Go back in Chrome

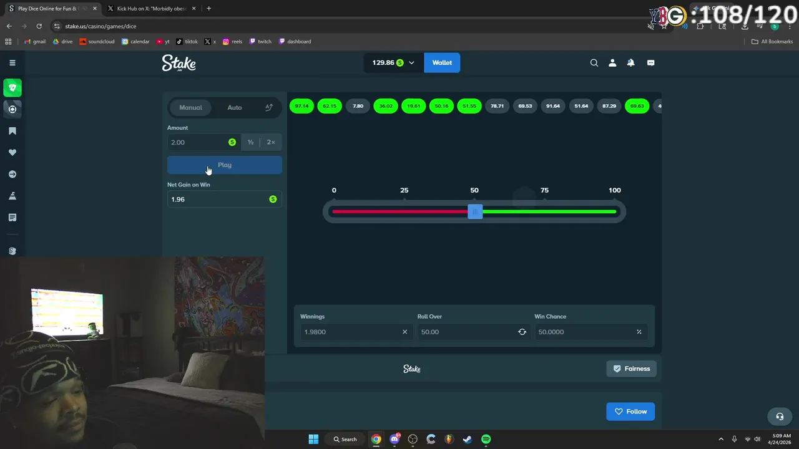[x=9, y=26]
